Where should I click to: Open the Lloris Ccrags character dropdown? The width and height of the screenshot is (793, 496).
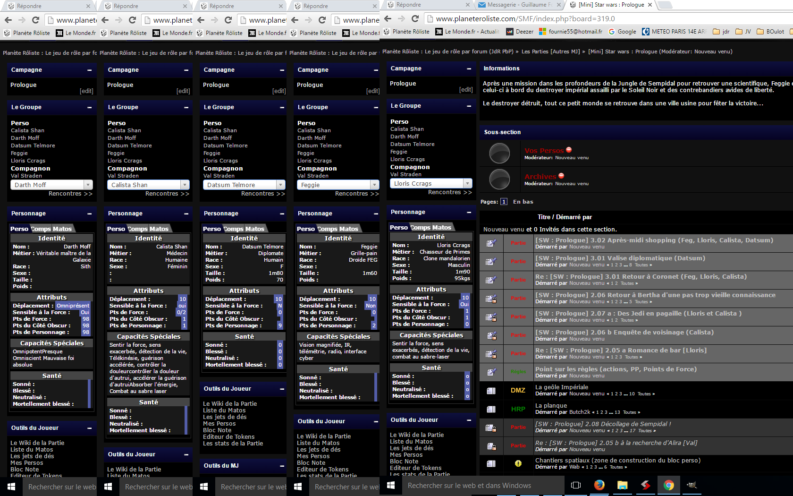tap(467, 183)
